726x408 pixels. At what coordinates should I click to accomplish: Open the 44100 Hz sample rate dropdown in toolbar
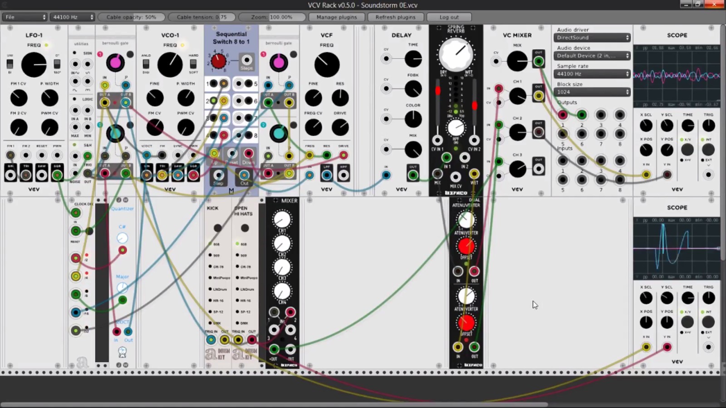[x=73, y=17]
